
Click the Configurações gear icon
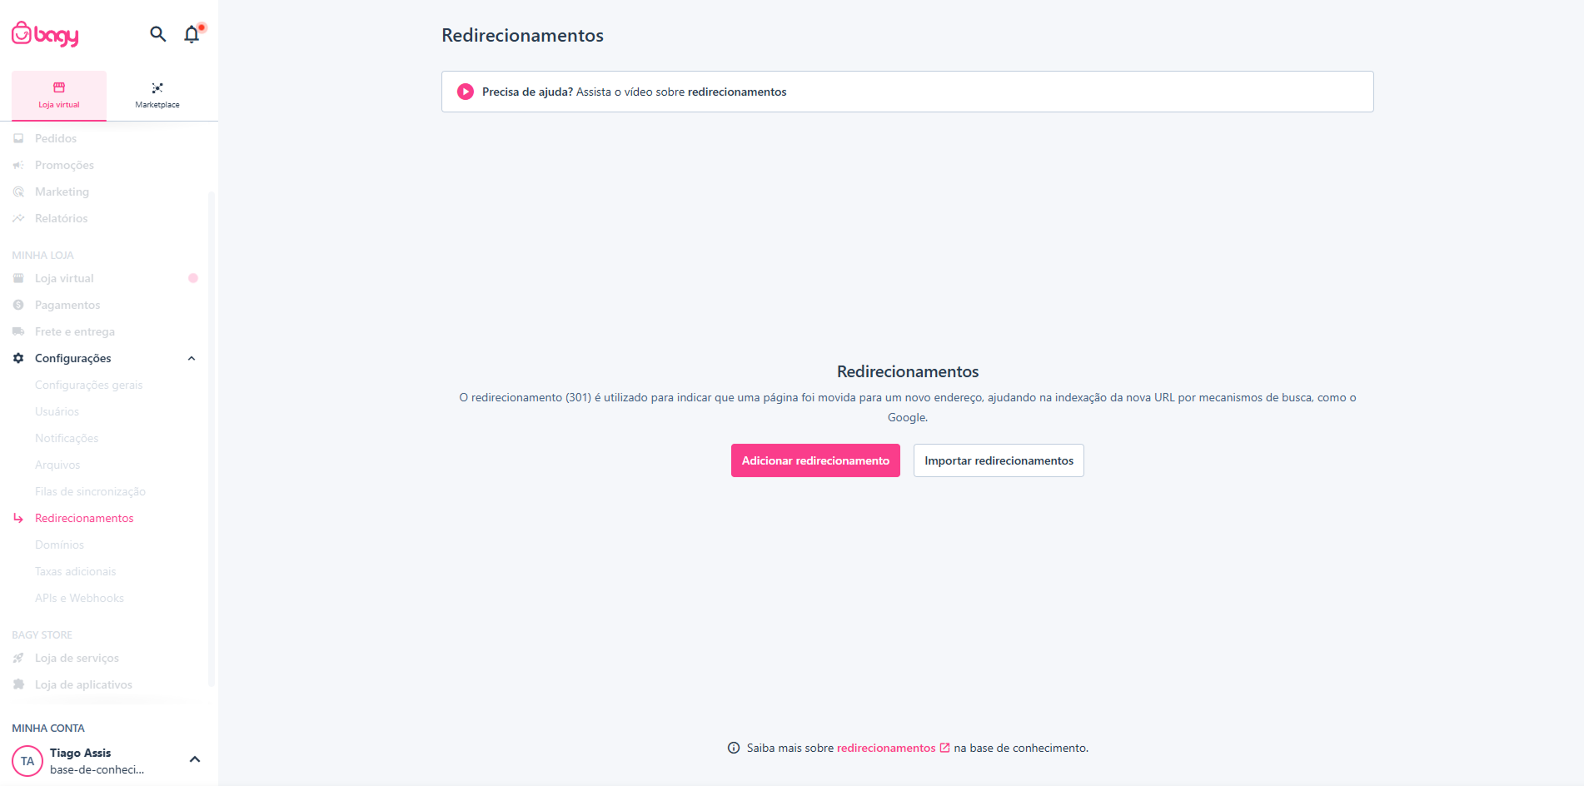coord(18,358)
